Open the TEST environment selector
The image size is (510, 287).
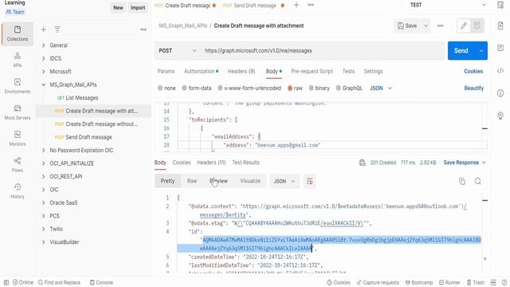448,5
